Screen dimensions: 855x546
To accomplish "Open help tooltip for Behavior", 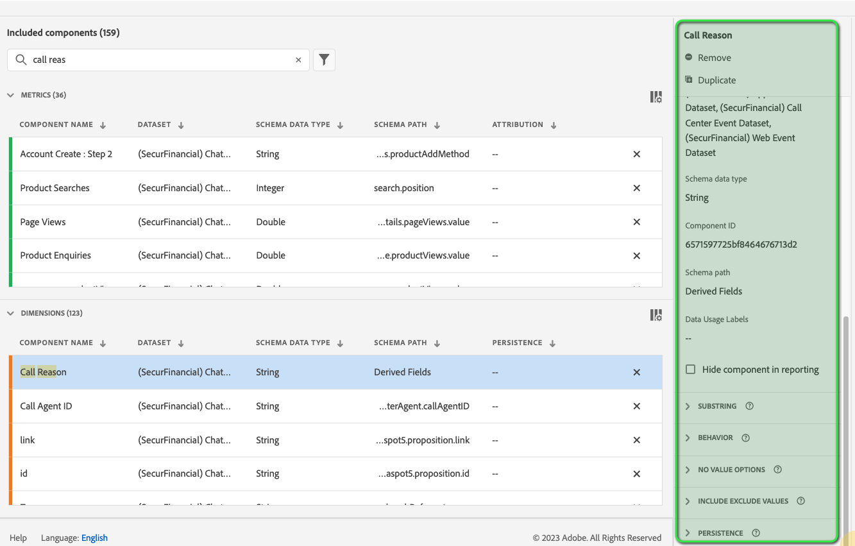I will pos(745,438).
